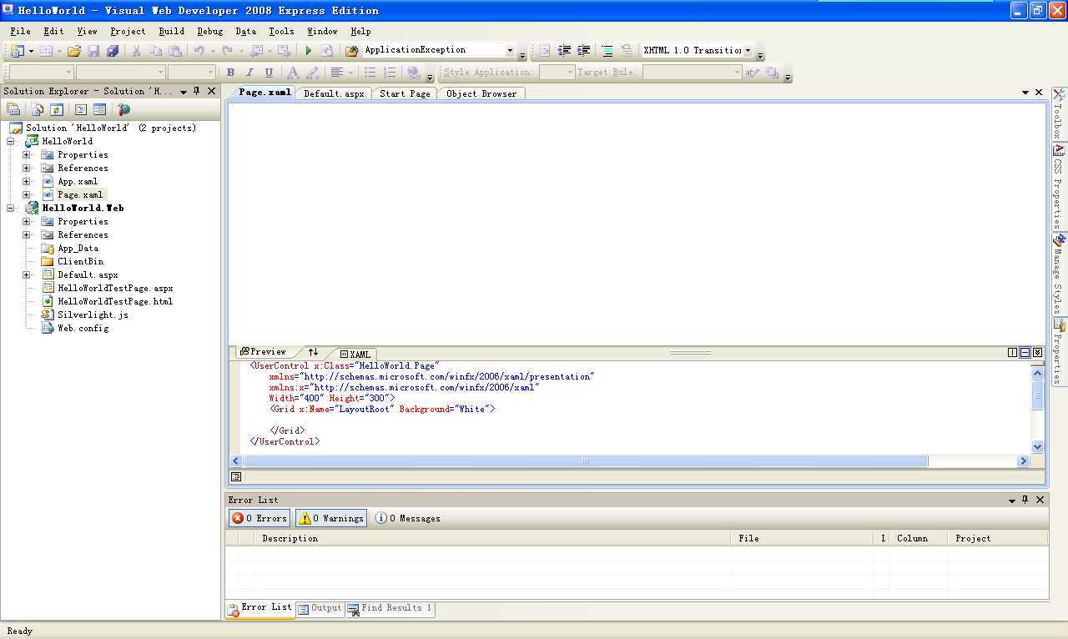Image resolution: width=1068 pixels, height=639 pixels.
Task: Click the Decrease Indent icon
Action: (564, 51)
